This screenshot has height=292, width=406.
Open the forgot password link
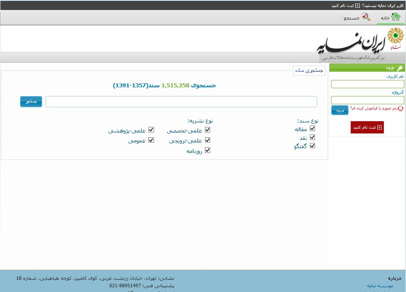(x=374, y=108)
